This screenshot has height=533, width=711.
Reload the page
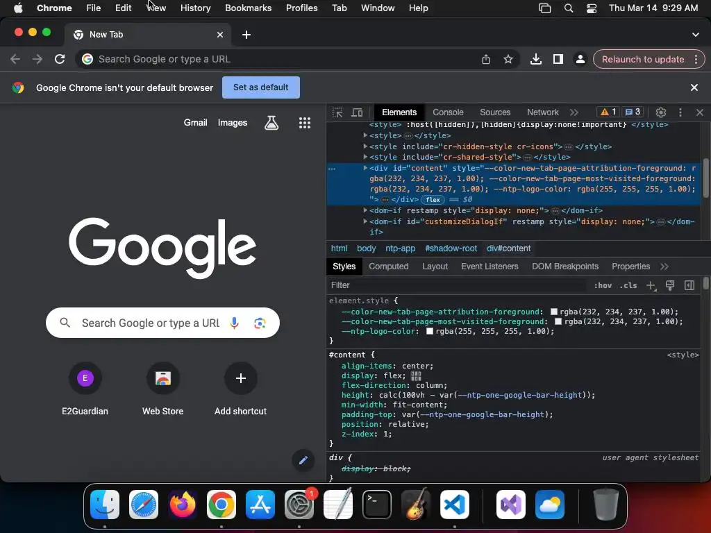(x=60, y=59)
